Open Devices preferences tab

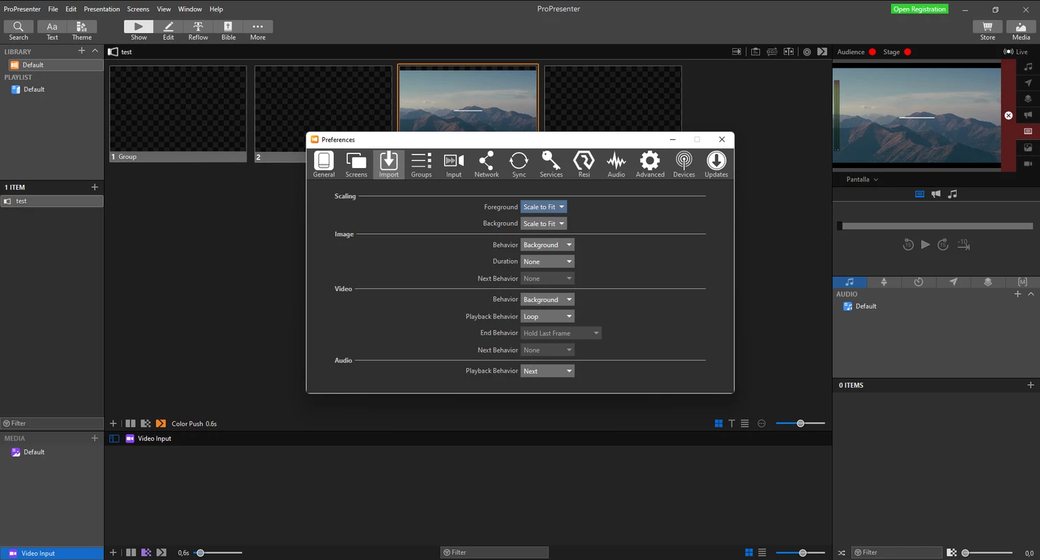684,164
